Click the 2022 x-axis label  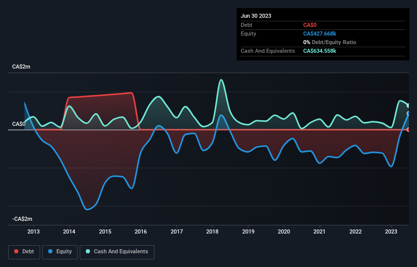click(356, 231)
